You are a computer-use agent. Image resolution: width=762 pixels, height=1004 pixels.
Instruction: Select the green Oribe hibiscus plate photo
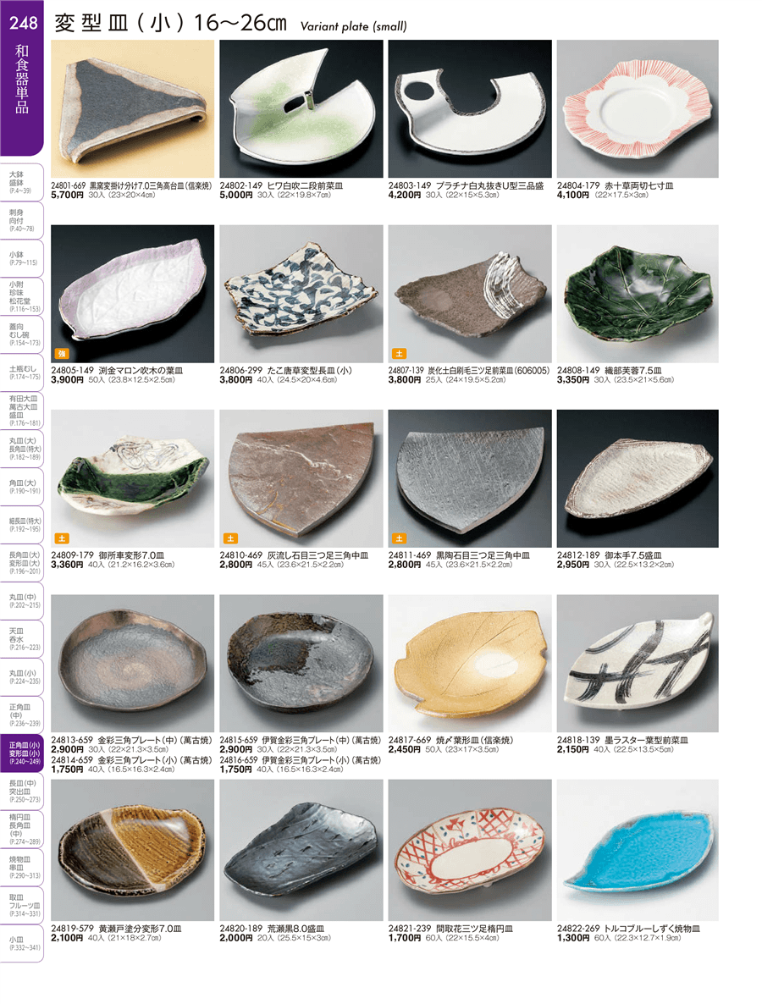tap(638, 294)
